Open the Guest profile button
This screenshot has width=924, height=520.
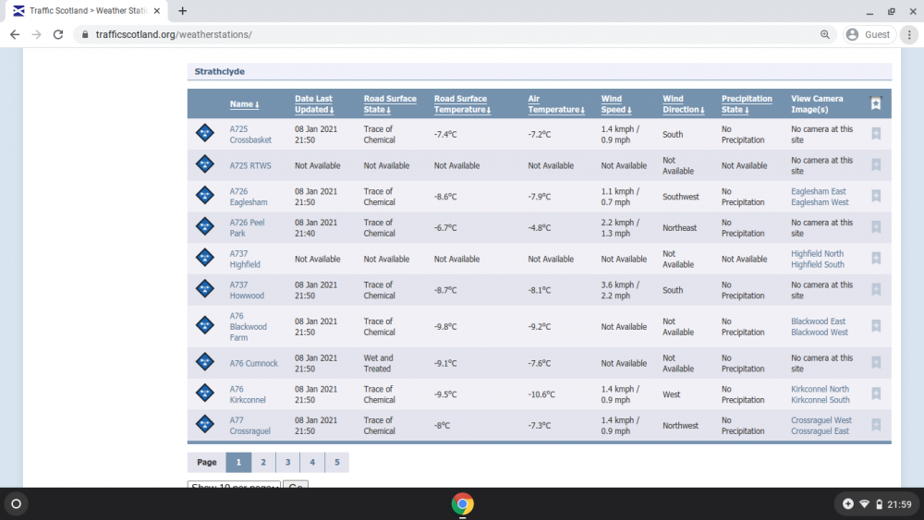[x=869, y=35]
